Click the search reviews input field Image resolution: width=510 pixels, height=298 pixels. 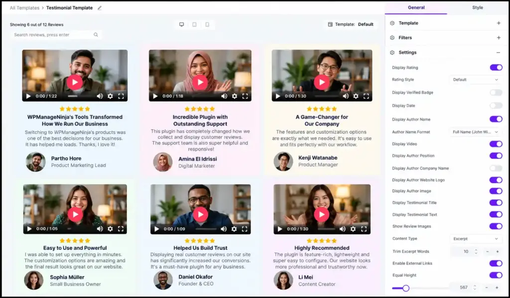(56, 35)
